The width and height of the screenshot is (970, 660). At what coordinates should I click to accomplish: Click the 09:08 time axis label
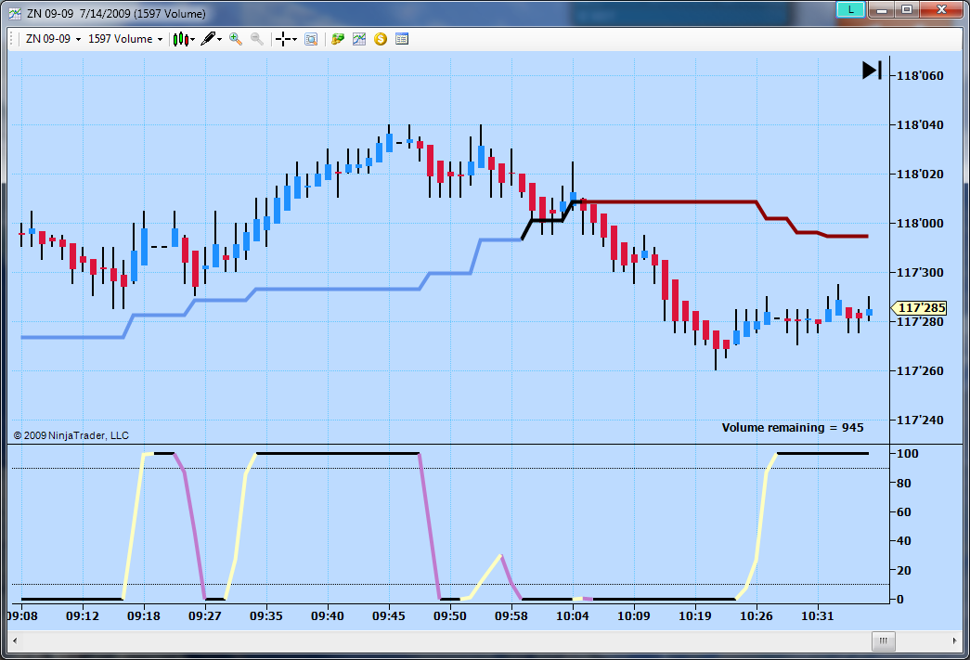point(22,616)
